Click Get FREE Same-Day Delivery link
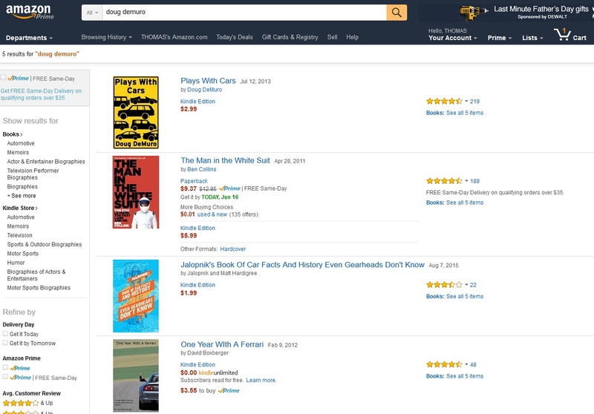 pyautogui.click(x=41, y=94)
